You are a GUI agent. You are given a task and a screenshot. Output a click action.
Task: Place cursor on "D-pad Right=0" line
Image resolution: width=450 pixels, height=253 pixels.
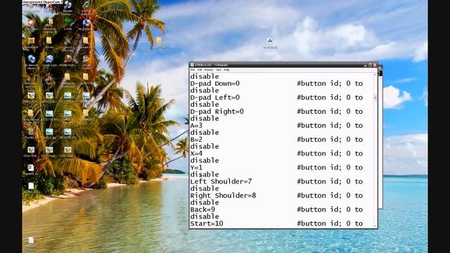click(217, 112)
